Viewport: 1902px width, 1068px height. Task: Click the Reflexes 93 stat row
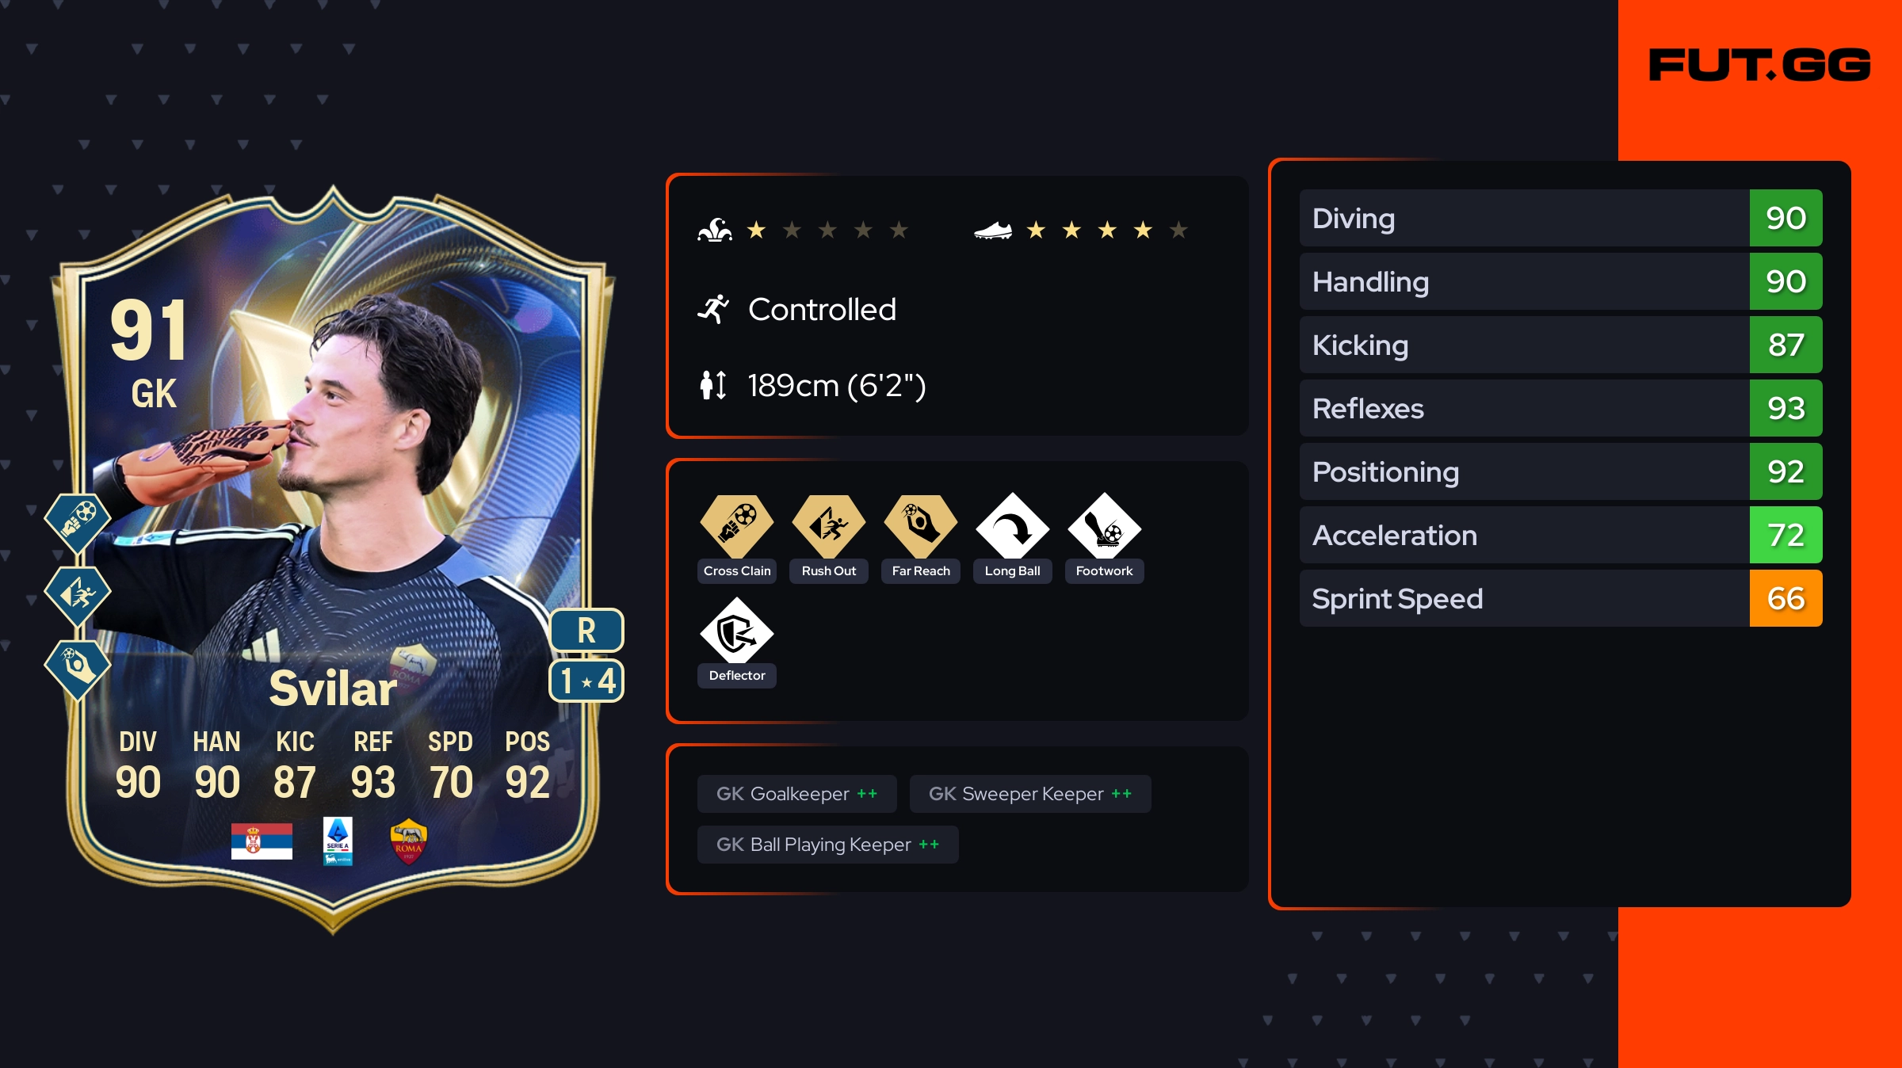click(x=1561, y=408)
